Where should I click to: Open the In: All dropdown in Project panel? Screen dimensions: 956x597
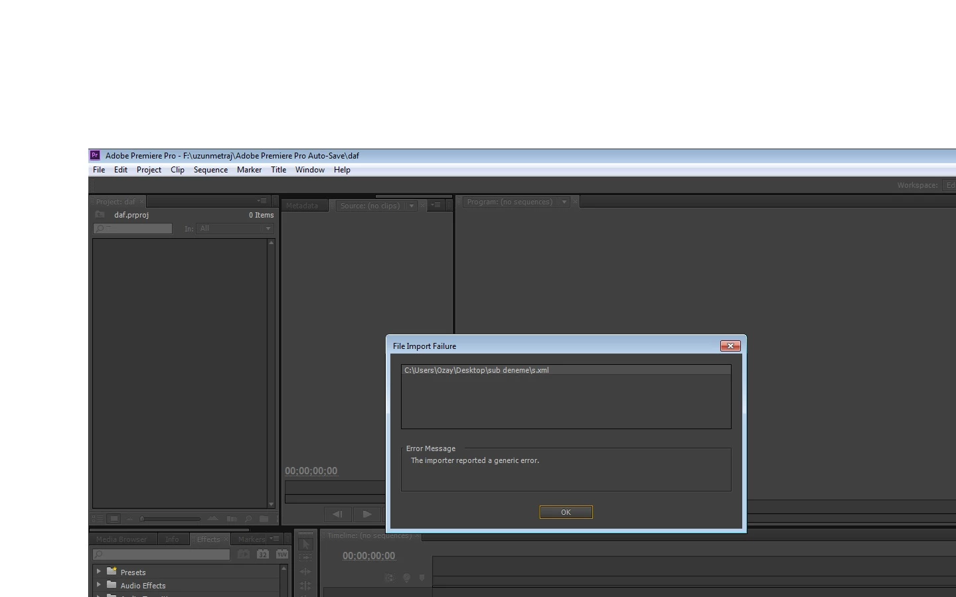click(x=235, y=229)
